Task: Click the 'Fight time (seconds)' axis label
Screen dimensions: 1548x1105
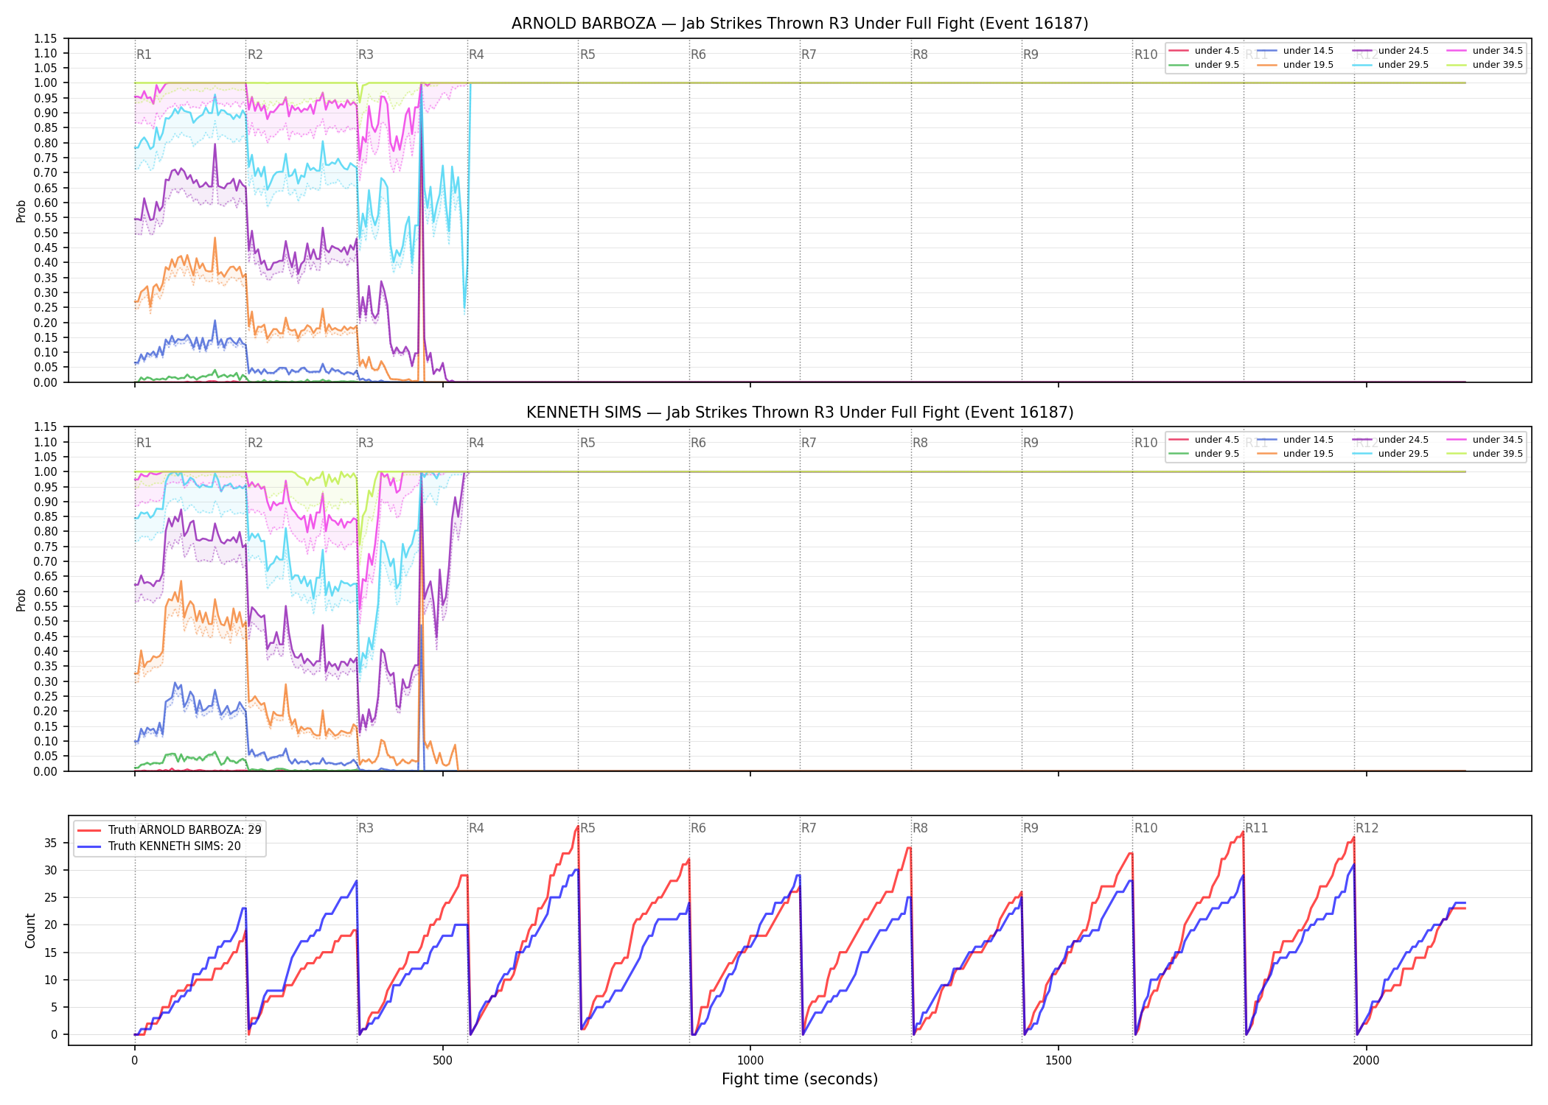Action: 800,1079
